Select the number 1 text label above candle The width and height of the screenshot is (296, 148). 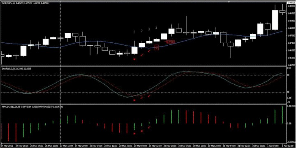134,32
